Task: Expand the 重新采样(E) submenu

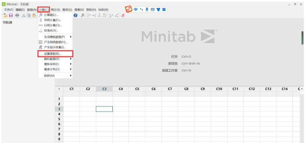Action: pyautogui.click(x=55, y=64)
